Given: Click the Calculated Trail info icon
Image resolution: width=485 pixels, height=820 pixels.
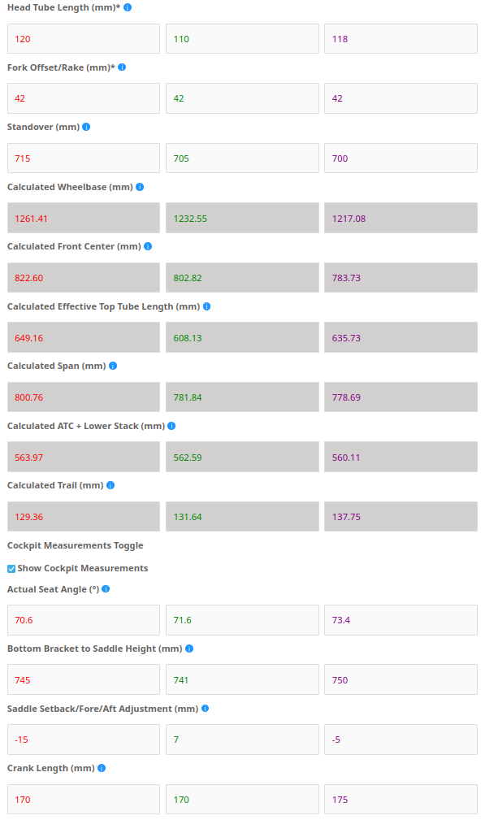Looking at the screenshot, I should click(x=110, y=485).
